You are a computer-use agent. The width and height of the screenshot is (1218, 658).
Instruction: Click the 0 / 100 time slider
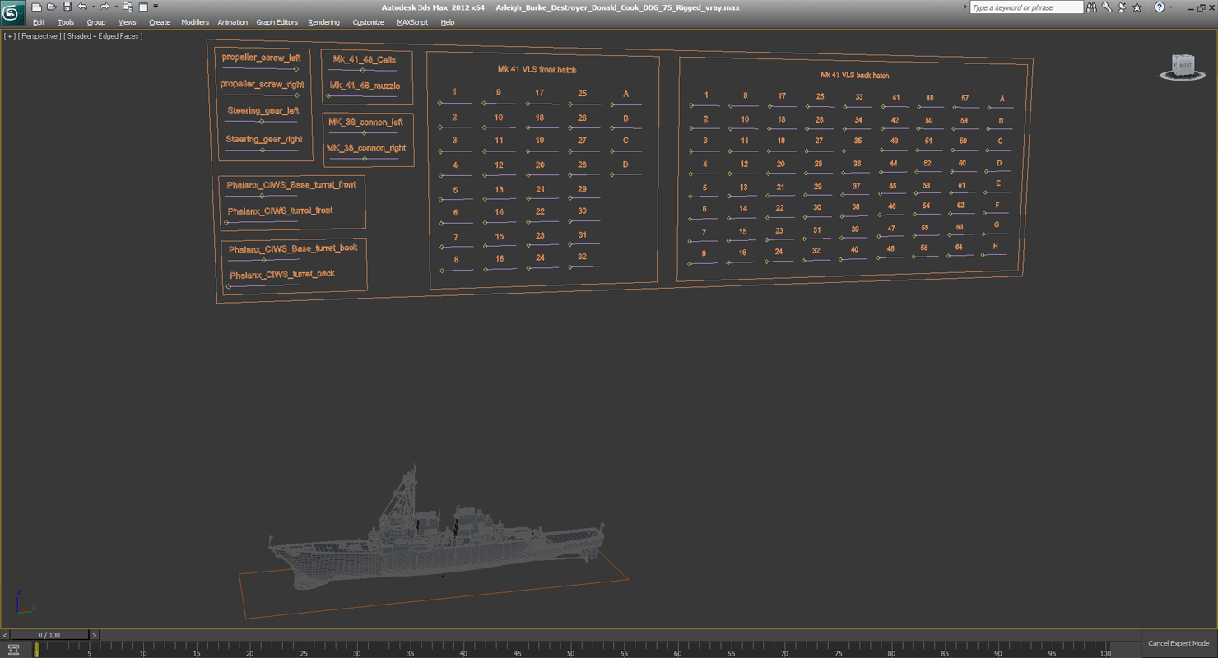point(49,635)
